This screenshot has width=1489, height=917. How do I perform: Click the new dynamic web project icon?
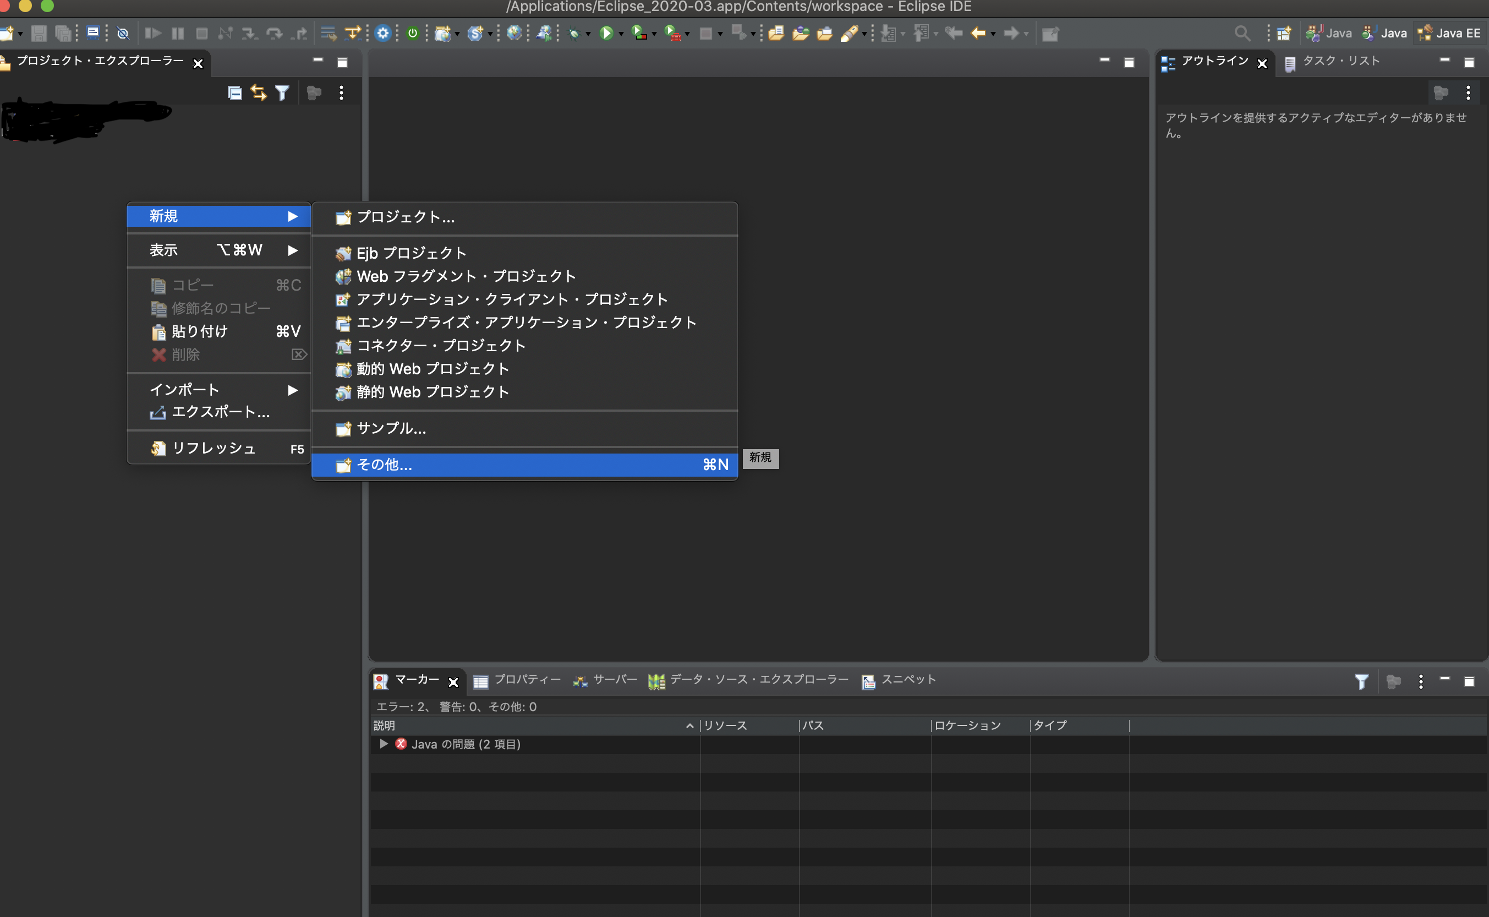coord(443,34)
